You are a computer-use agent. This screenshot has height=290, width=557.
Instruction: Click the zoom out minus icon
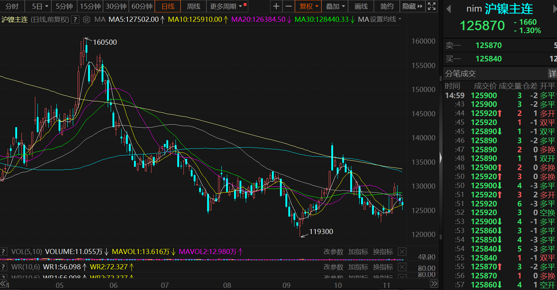[288, 6]
